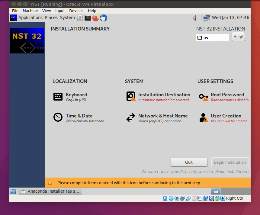Click 'Africa/Nairobi timezone' text
260x215 pixels.
(x=85, y=121)
